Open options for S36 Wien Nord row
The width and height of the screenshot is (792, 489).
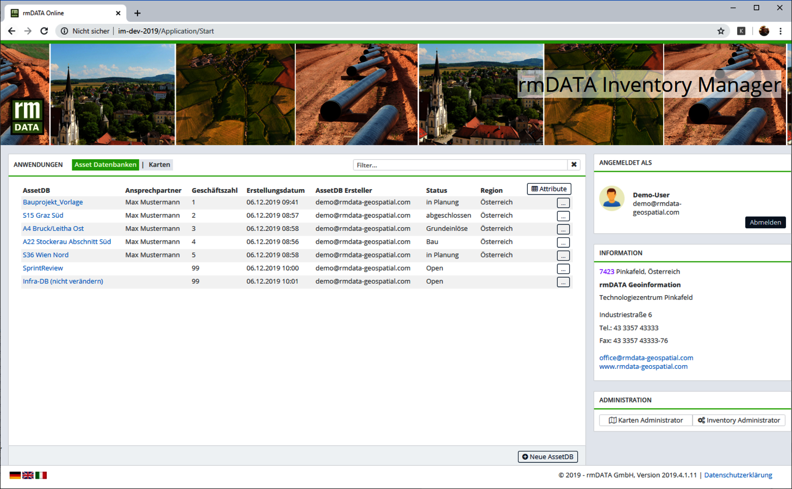coord(563,255)
